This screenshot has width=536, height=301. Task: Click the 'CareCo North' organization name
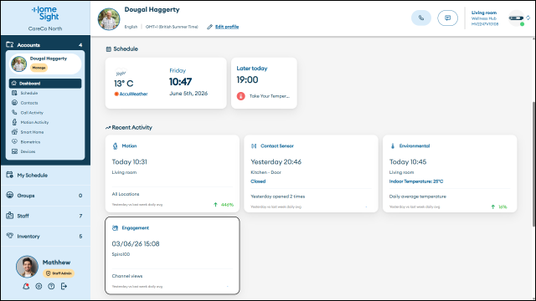point(45,28)
